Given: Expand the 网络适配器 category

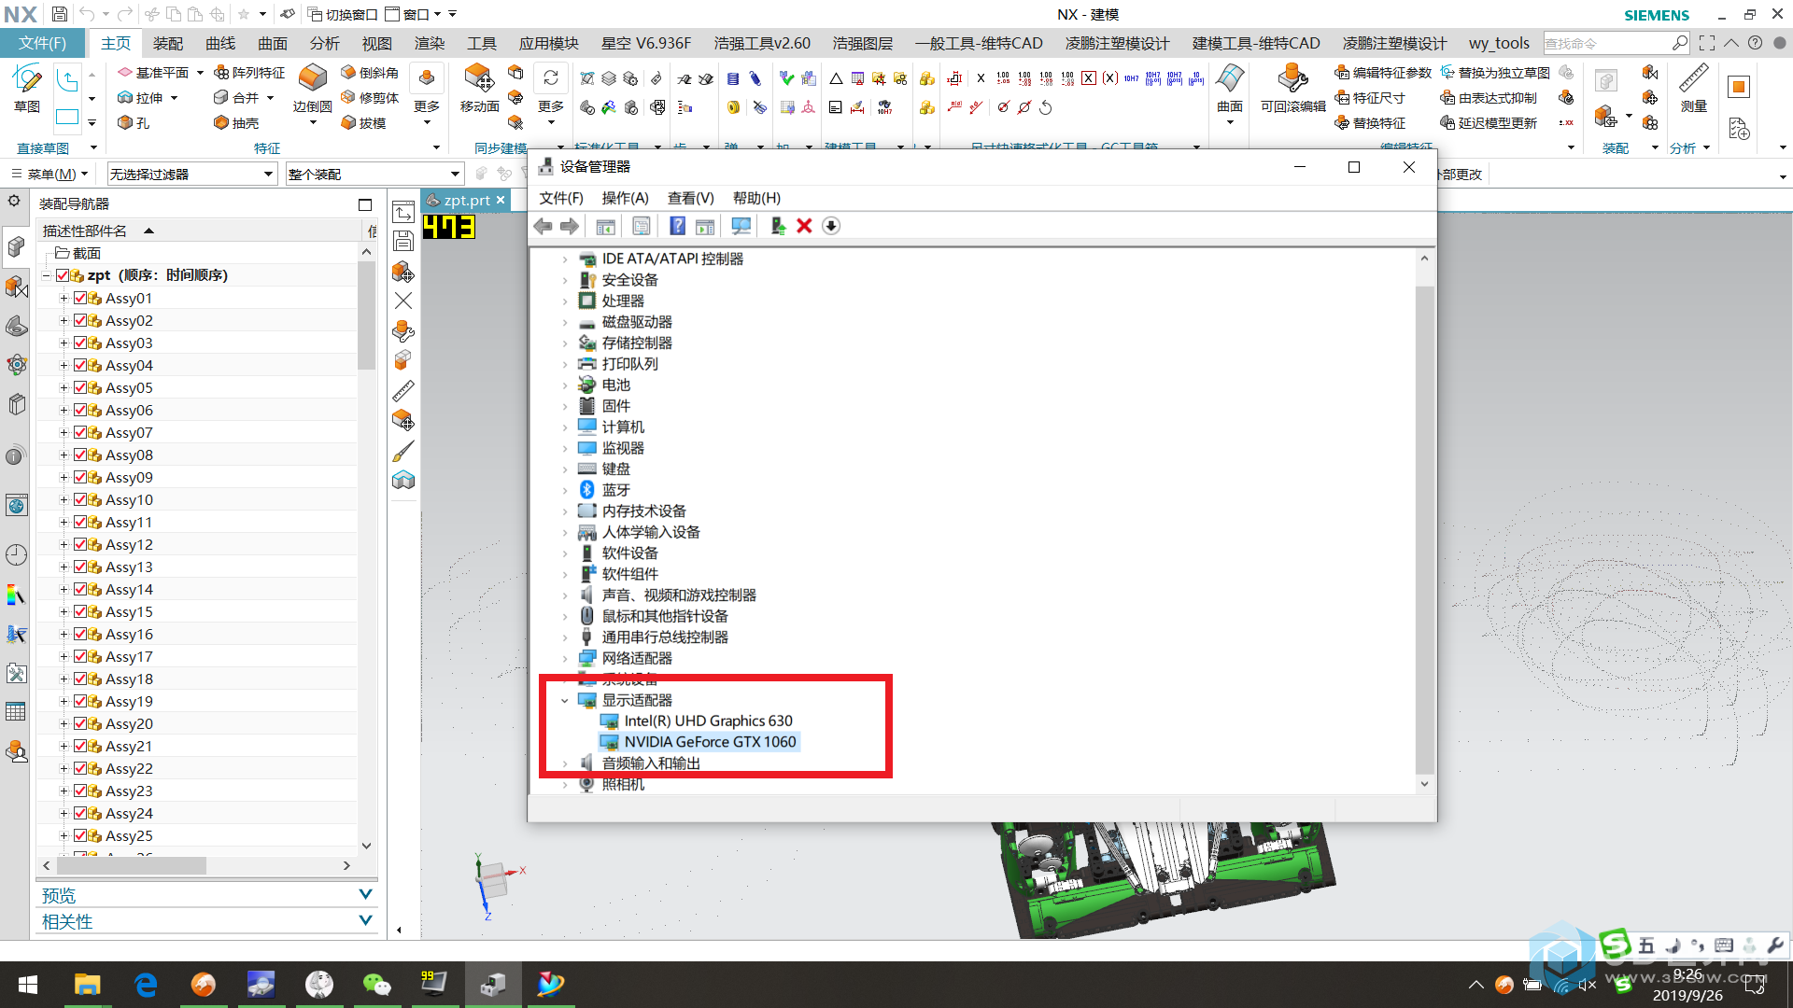Looking at the screenshot, I should pos(564,659).
